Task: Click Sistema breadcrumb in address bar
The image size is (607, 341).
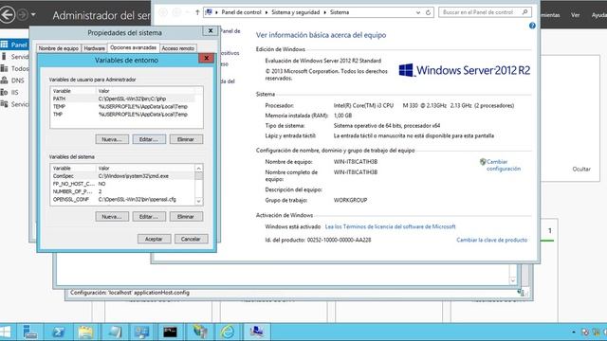Action: pos(340,12)
